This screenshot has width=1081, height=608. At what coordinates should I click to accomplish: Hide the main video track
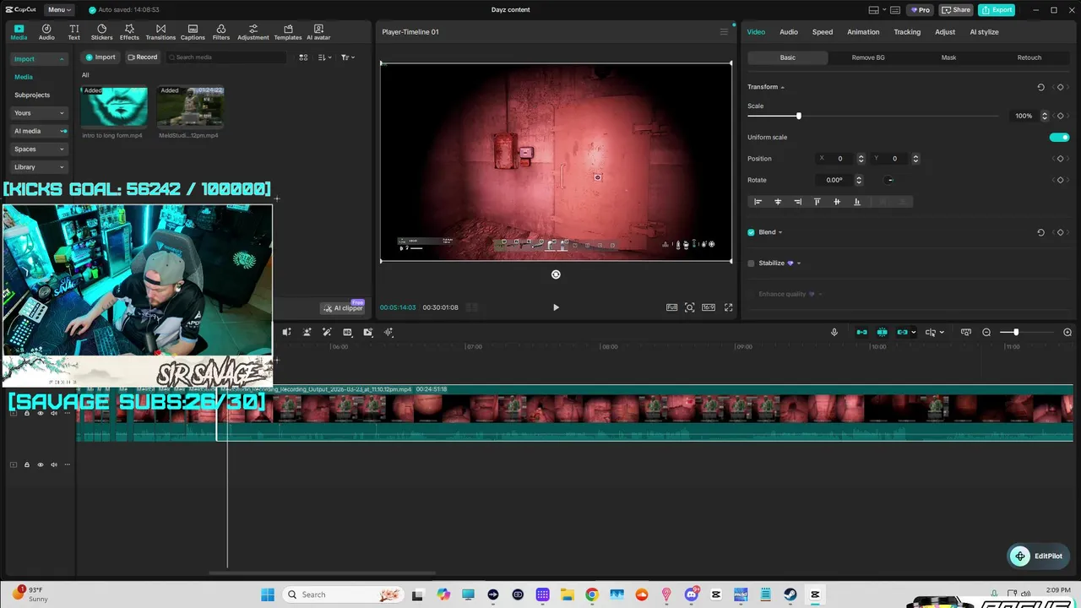click(x=41, y=414)
